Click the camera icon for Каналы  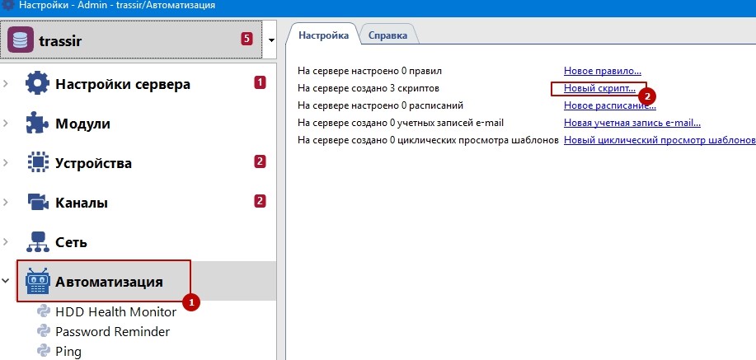pyautogui.click(x=38, y=203)
